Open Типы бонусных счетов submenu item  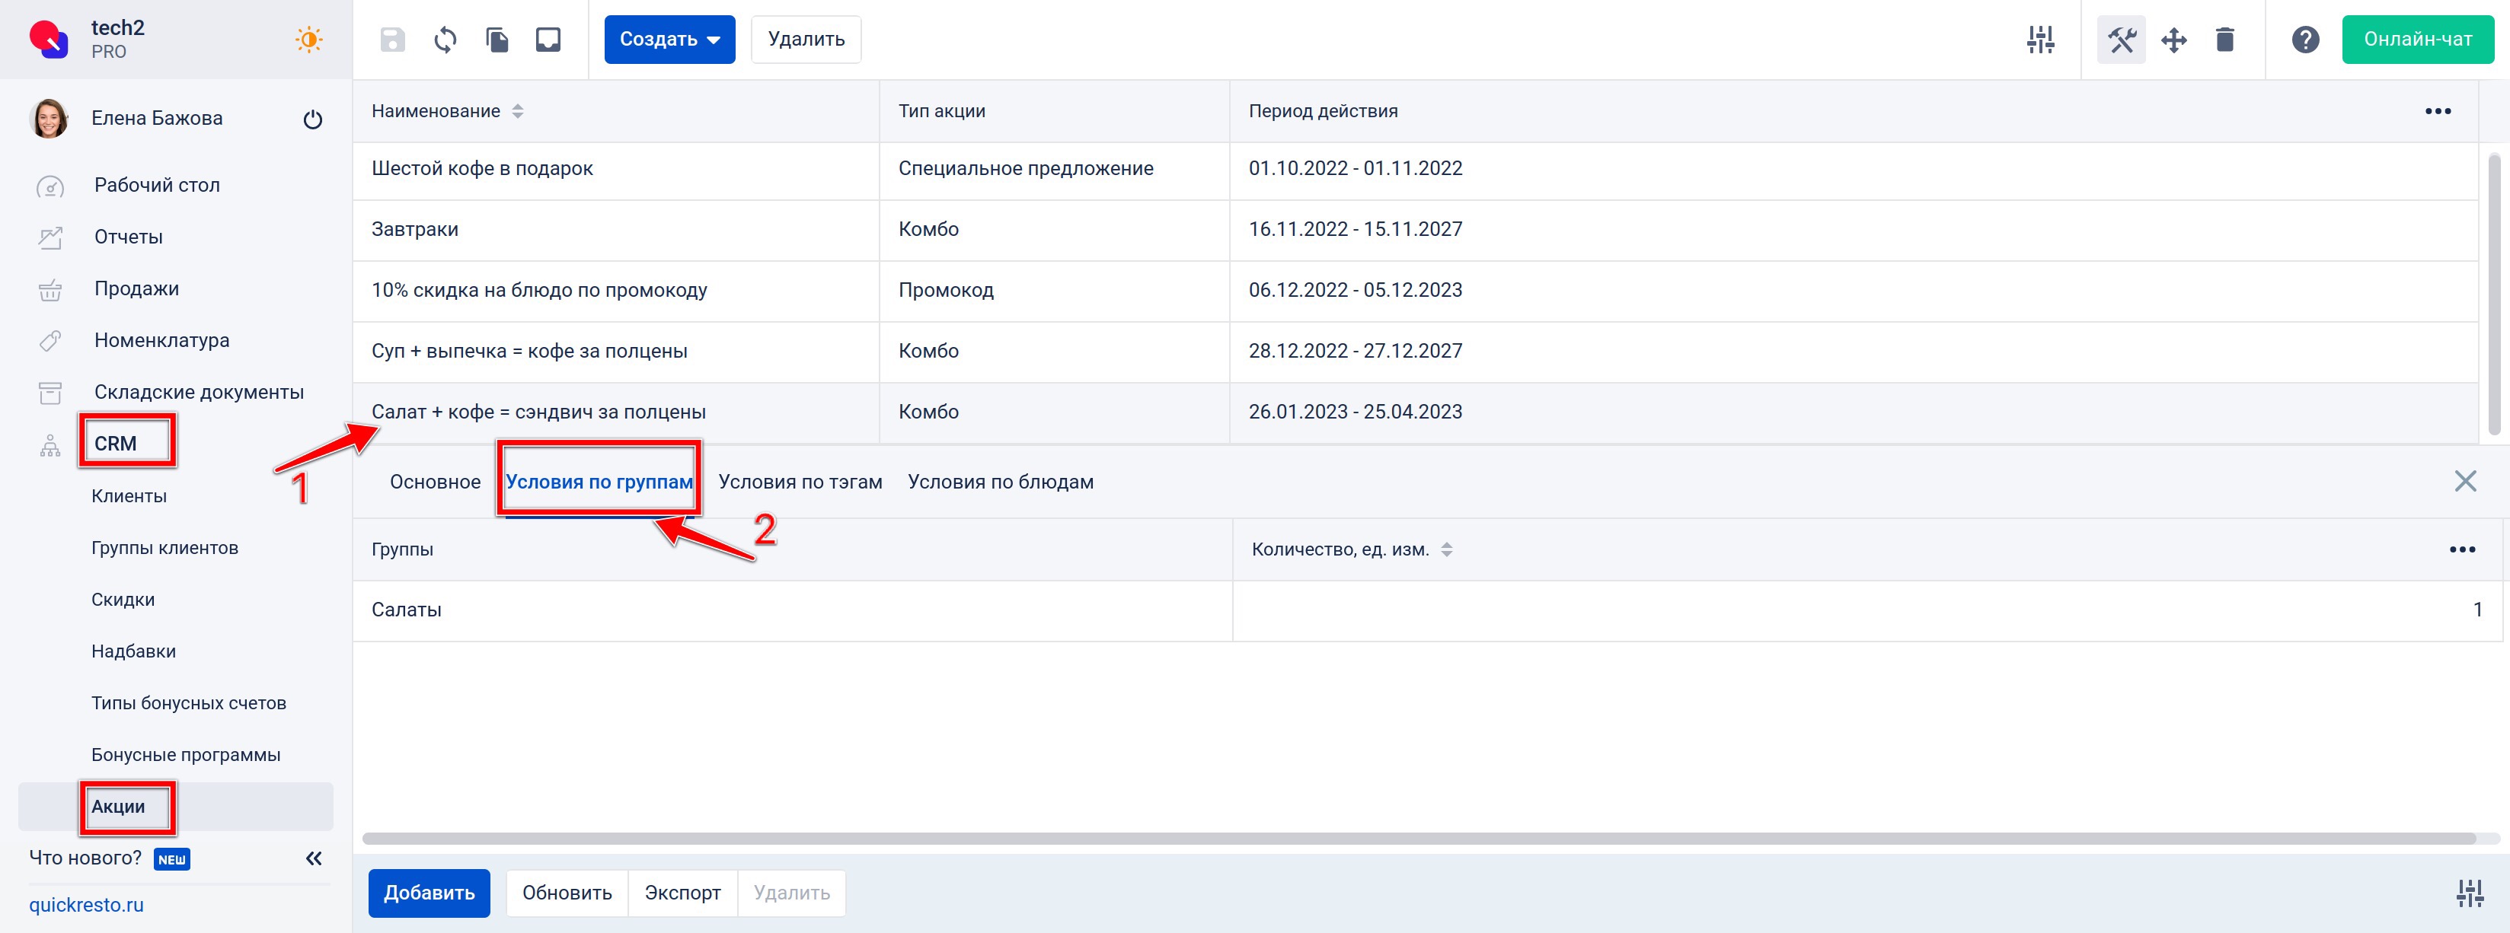(x=189, y=702)
